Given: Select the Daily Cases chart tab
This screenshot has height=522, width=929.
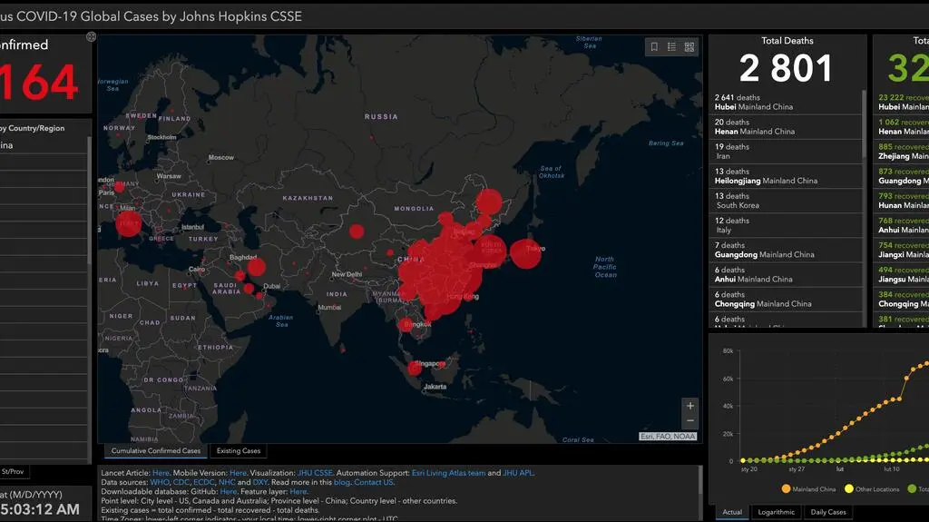Looking at the screenshot, I should click(x=828, y=512).
